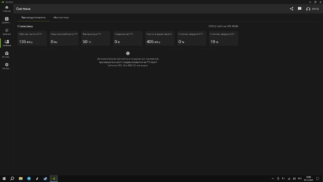The width and height of the screenshot is (323, 182).
Task: Click the share icon in header
Action: [291, 9]
